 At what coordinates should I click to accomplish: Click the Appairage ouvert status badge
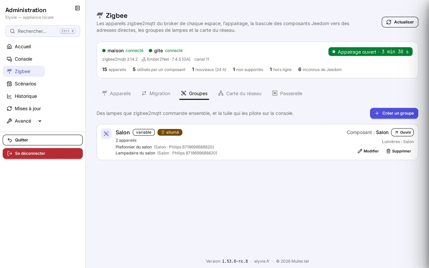[x=370, y=52]
